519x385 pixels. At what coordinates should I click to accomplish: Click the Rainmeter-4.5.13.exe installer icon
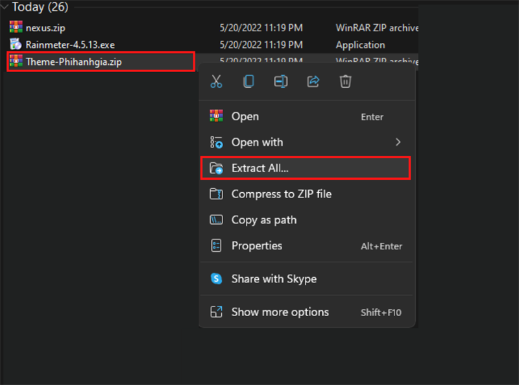pos(16,45)
